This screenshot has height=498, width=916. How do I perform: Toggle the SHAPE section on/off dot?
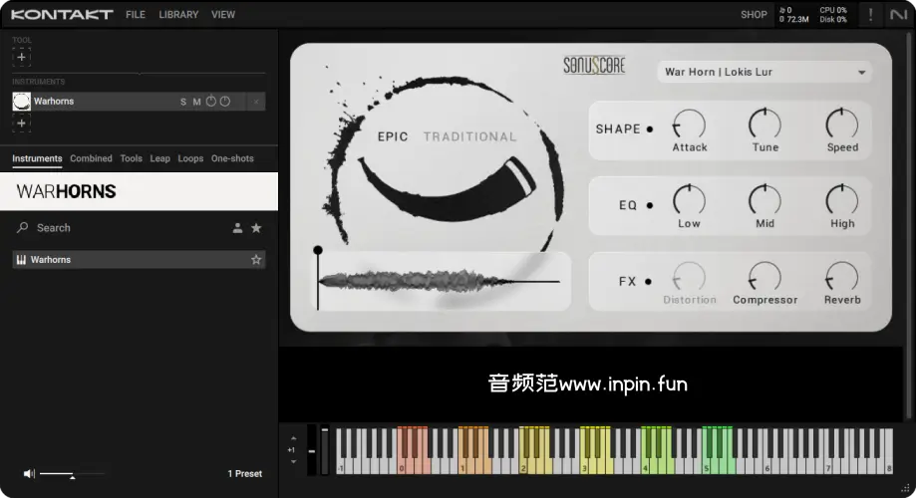point(650,129)
